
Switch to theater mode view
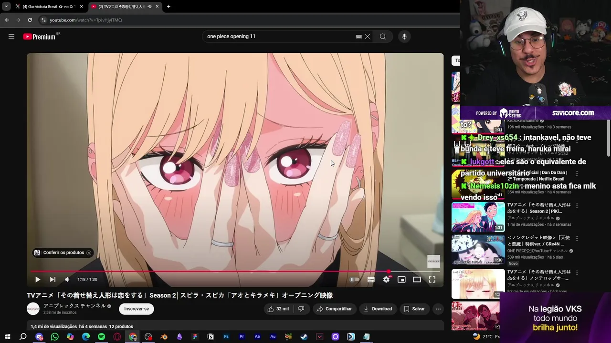(417, 280)
